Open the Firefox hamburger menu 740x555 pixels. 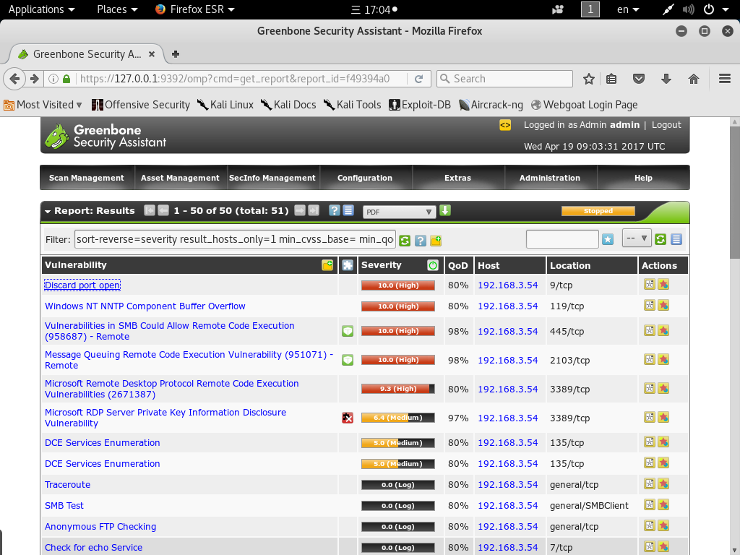[x=724, y=79]
